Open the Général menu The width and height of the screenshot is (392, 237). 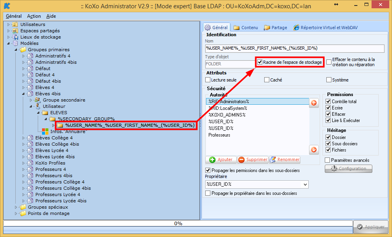pyautogui.click(x=14, y=16)
